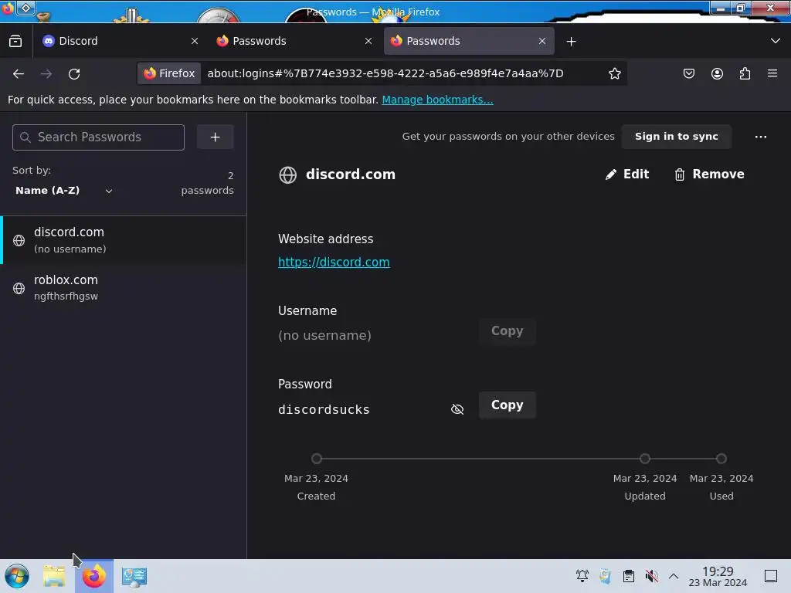Screen dimensions: 791x593
Task: Close the middle Passwords tab
Action: point(368,42)
